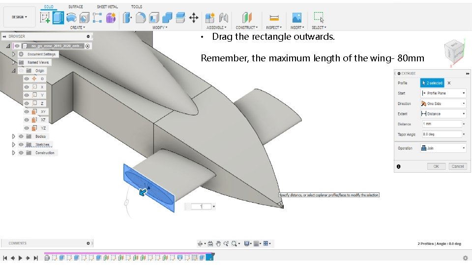Select the Measure ruler icon

coord(274,18)
